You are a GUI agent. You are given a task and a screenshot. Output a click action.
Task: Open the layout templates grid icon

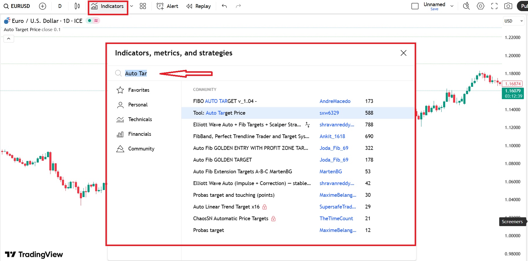(143, 6)
